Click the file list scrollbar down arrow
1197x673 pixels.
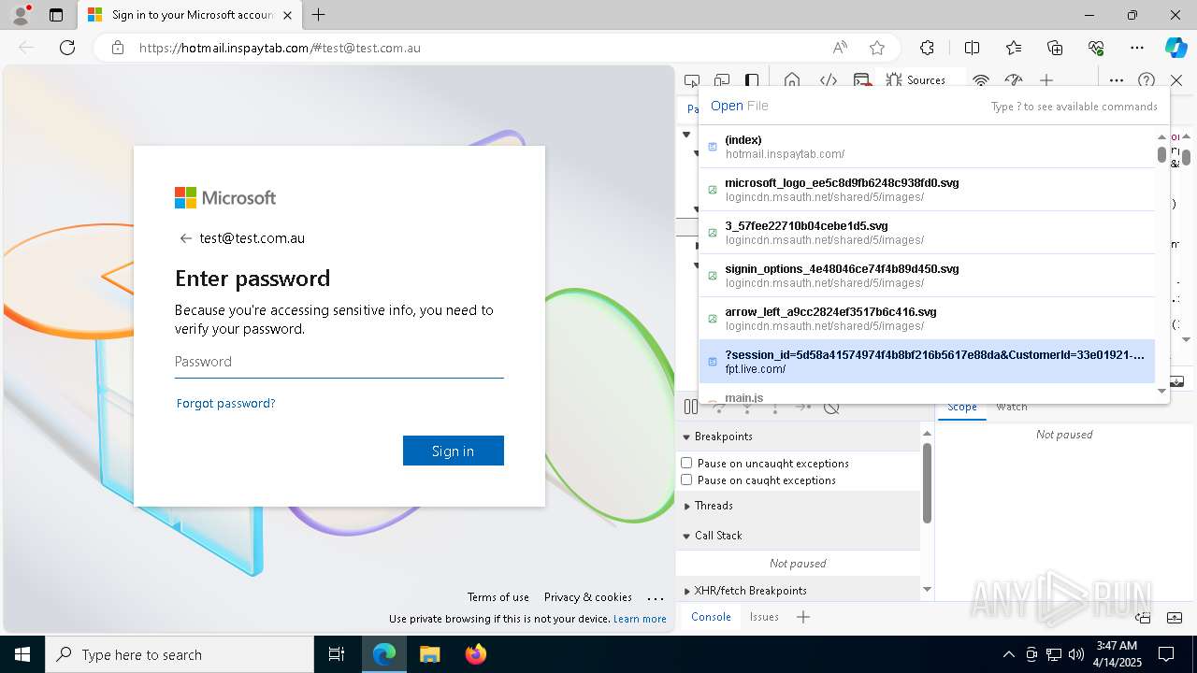1162,391
